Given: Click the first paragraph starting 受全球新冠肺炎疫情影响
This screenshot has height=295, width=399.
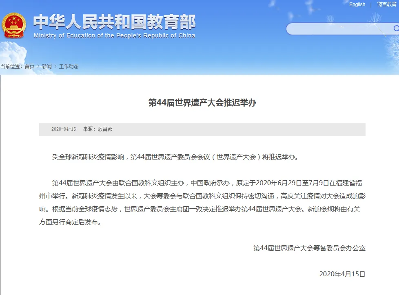Looking at the screenshot, I should (175, 157).
